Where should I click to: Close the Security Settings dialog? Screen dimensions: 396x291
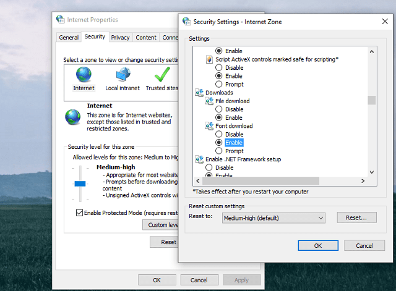click(385, 22)
